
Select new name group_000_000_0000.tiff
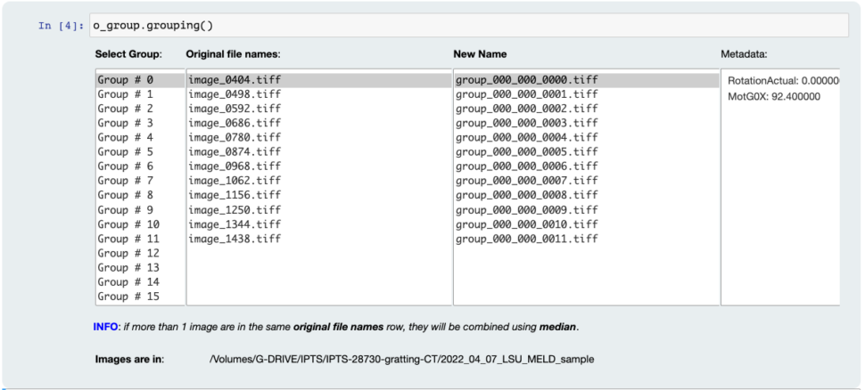tap(526, 80)
